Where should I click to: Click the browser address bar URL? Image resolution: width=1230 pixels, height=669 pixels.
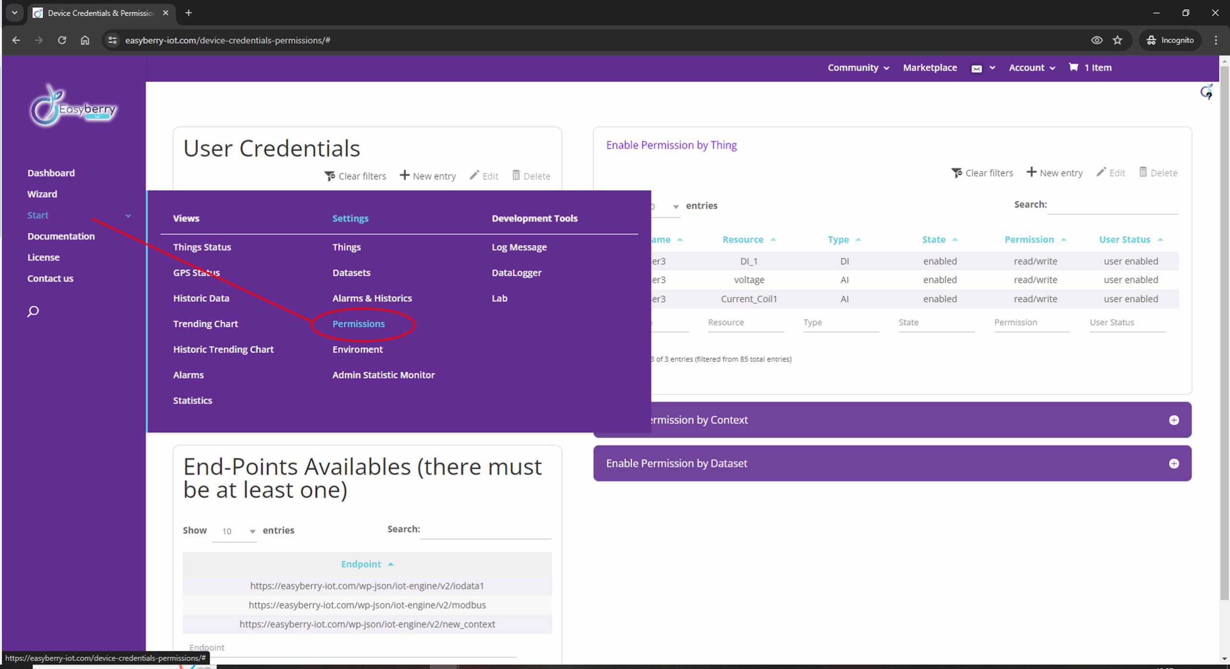[x=228, y=40]
